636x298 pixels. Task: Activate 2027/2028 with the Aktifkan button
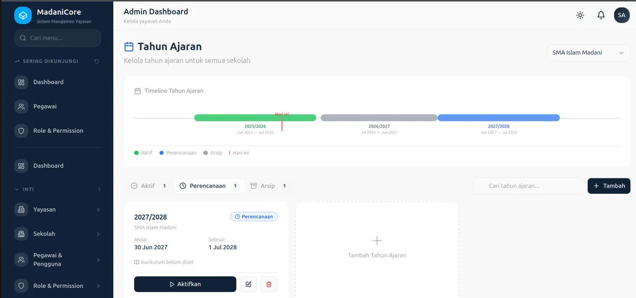tap(185, 284)
